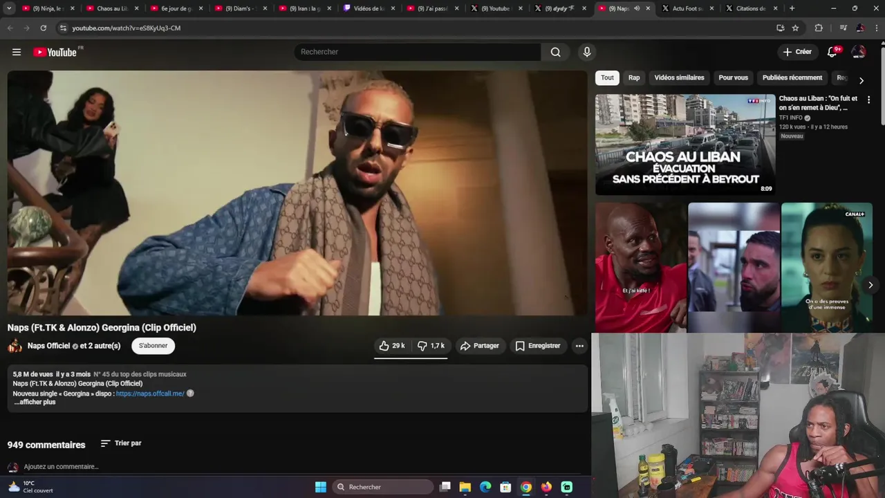Screen dimensions: 885x498
Task: Open the Créer create button
Action: click(x=797, y=52)
